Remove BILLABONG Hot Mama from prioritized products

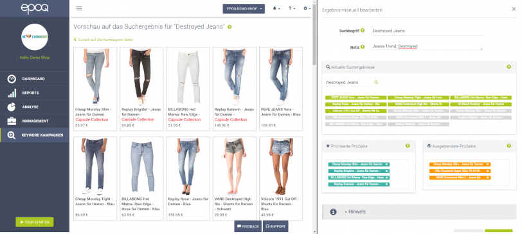(x=386, y=178)
